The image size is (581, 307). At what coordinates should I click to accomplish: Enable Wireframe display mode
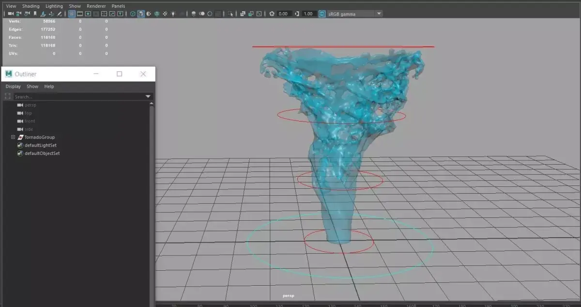tap(132, 14)
